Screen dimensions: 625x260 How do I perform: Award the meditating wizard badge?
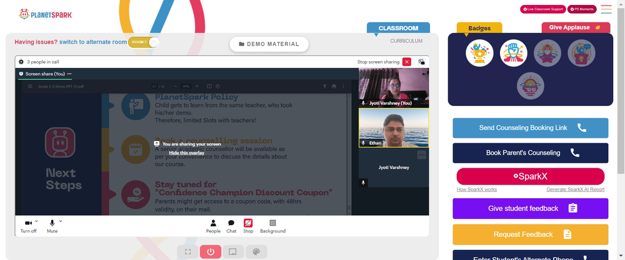point(547,53)
